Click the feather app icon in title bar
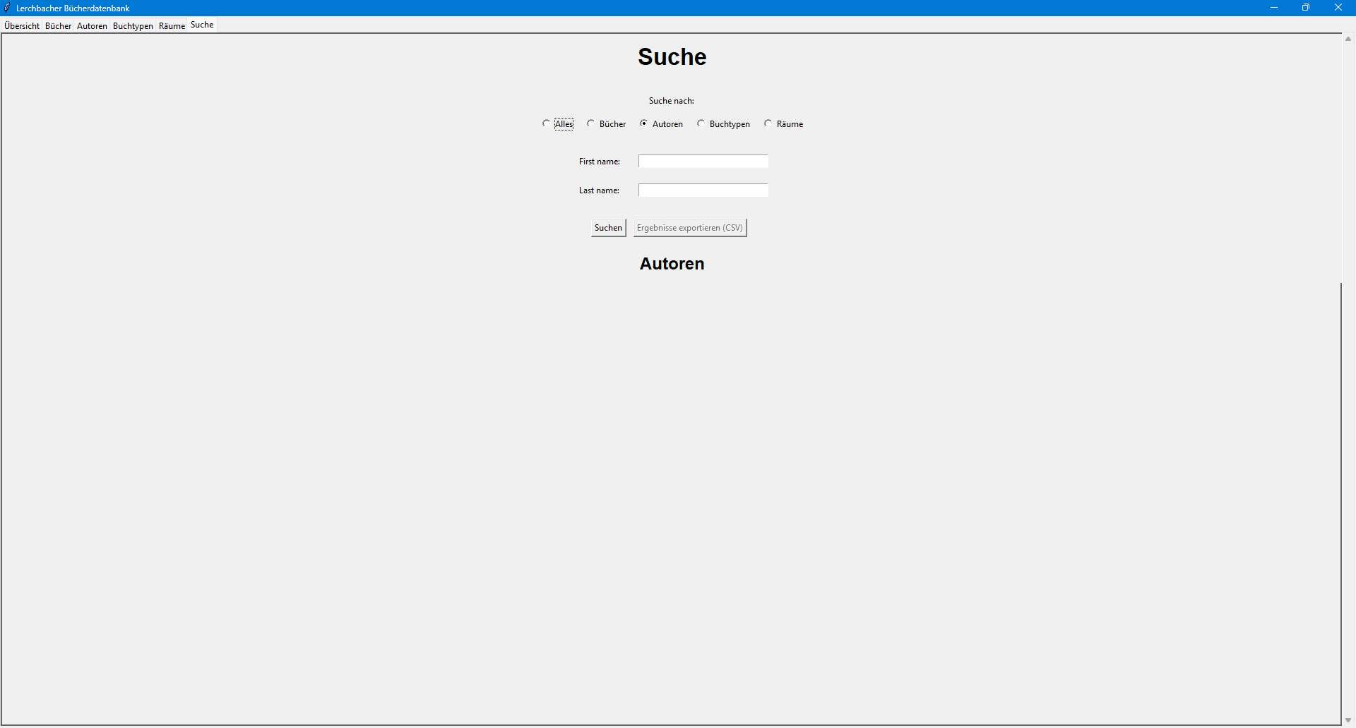The width and height of the screenshot is (1356, 728). point(7,8)
